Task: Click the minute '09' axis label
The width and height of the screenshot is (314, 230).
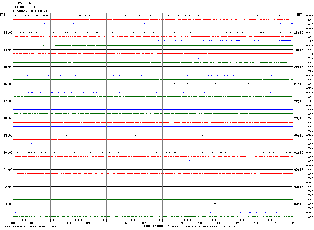Action: coord(181,223)
